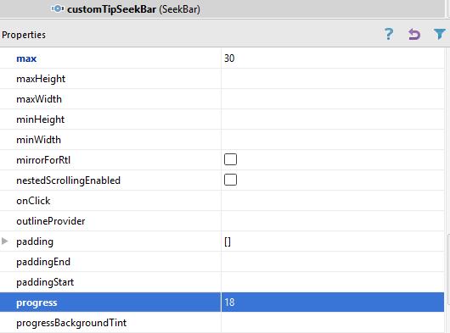Click the SeekBar icon beside customTipSeekBar

(x=58, y=8)
